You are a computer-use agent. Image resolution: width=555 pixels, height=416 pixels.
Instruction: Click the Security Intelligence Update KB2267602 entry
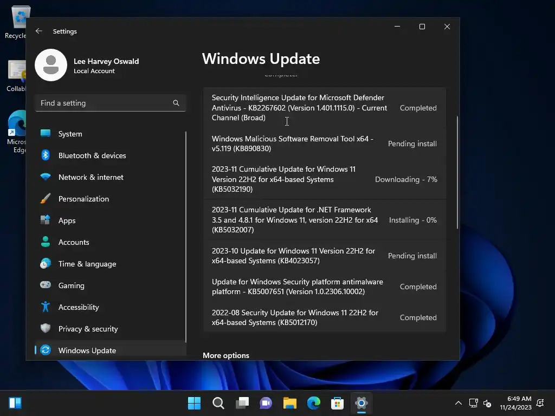[x=324, y=108]
